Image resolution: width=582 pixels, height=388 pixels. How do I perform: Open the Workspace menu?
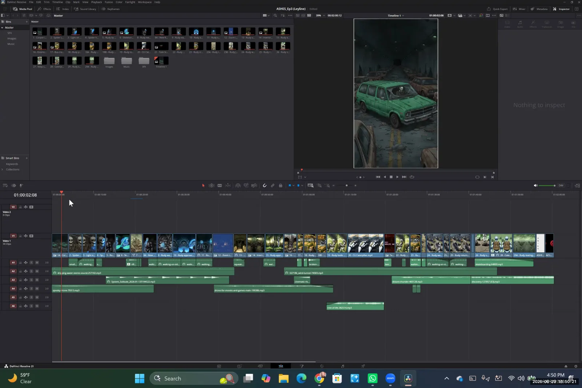click(x=145, y=2)
